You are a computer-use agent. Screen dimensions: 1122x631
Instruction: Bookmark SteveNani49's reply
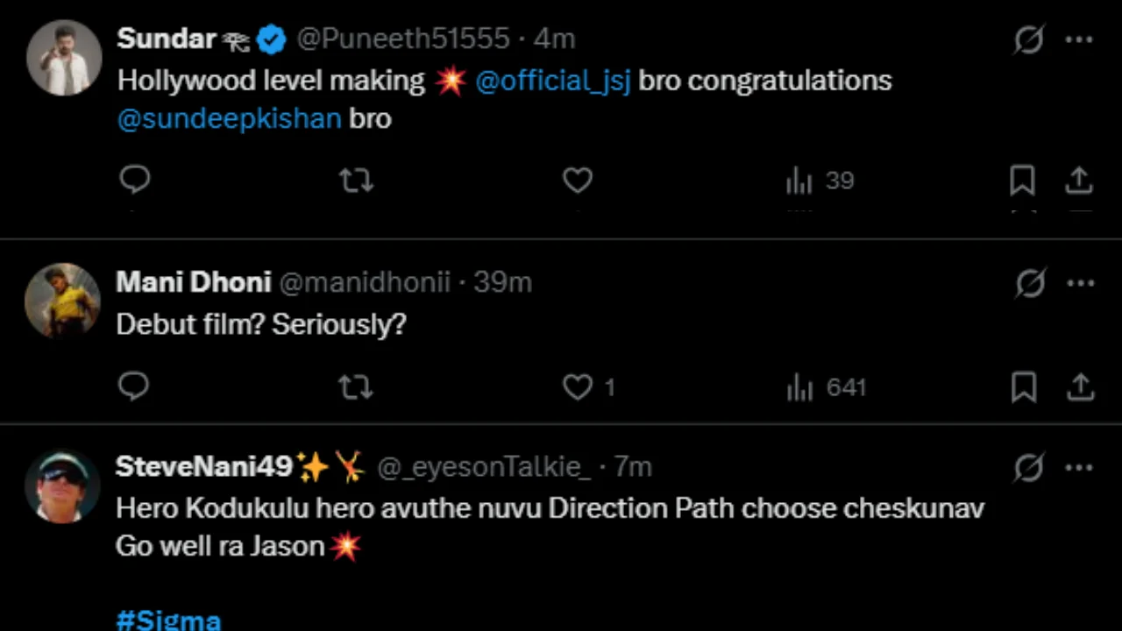click(x=1023, y=627)
